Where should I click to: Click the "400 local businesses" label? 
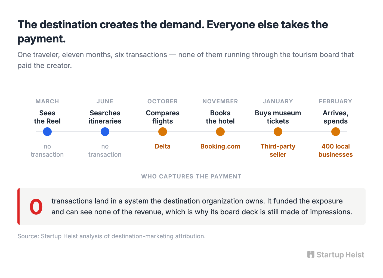(336, 150)
